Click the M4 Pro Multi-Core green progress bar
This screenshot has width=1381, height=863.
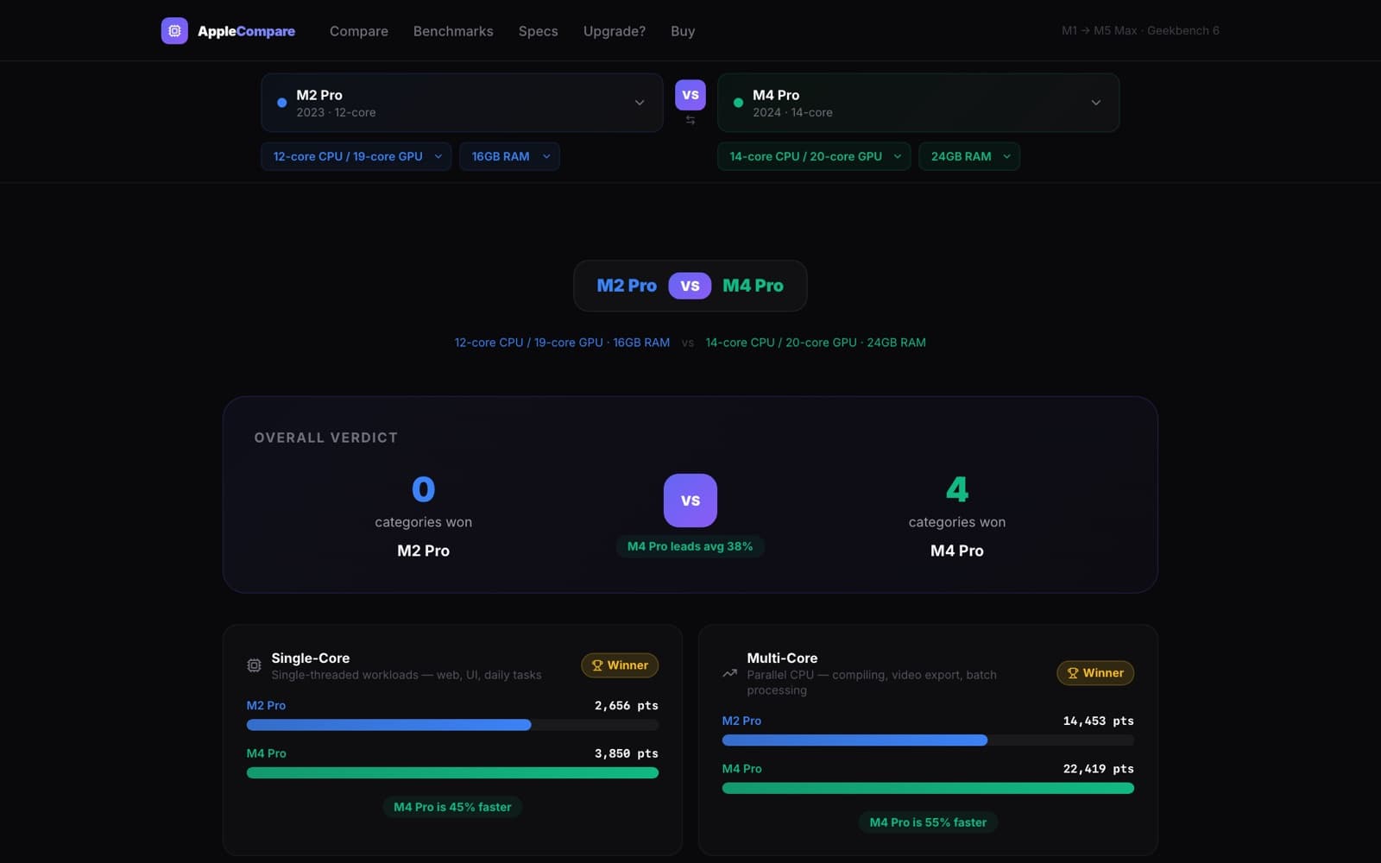pos(928,788)
